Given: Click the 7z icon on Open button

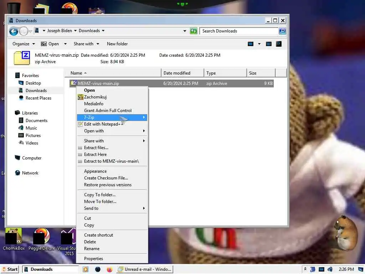Looking at the screenshot, I should 43,44.
